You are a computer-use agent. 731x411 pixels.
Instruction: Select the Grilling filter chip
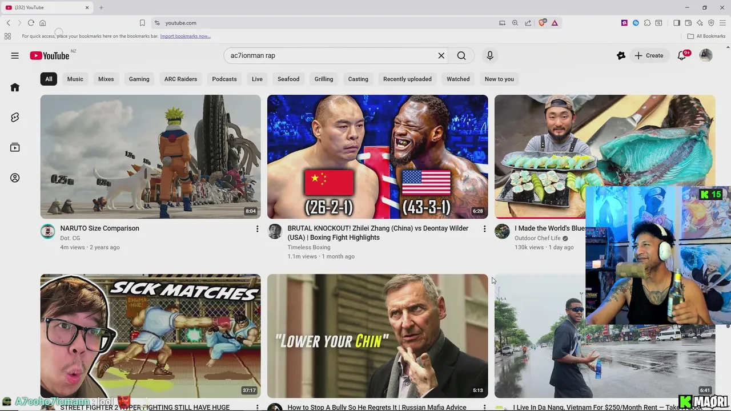[x=323, y=79]
